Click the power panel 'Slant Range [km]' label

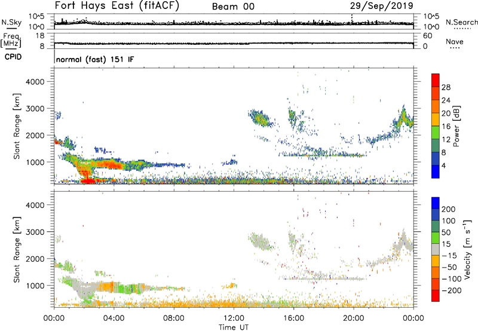pos(17,126)
